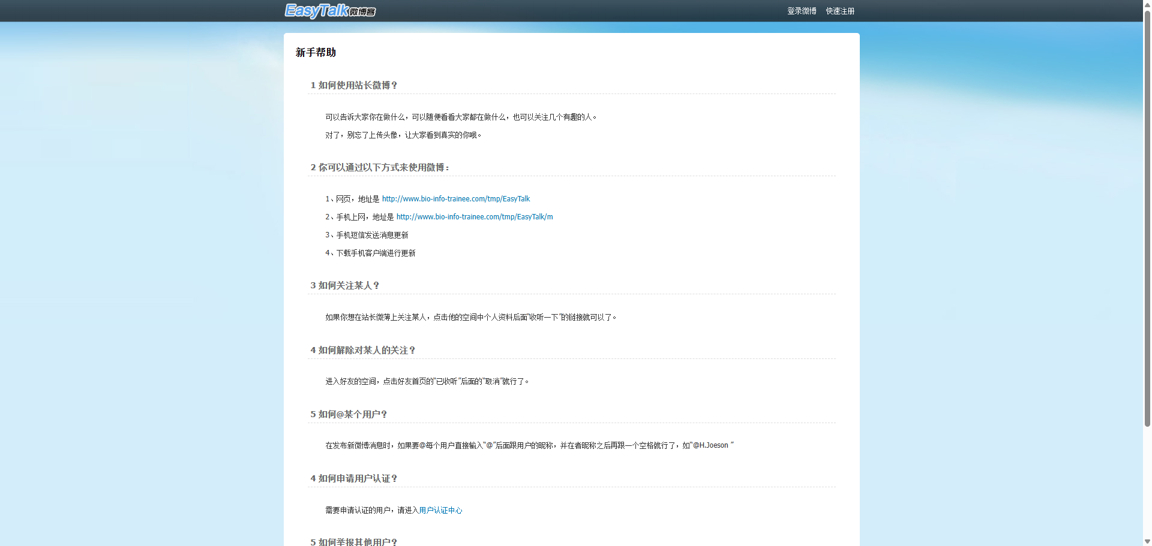
Task: Click the heading 如何申请用户认证？
Action: [354, 479]
